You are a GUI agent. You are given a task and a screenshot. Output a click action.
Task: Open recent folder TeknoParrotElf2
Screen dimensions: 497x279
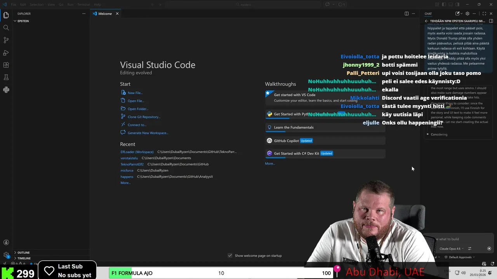point(132,164)
